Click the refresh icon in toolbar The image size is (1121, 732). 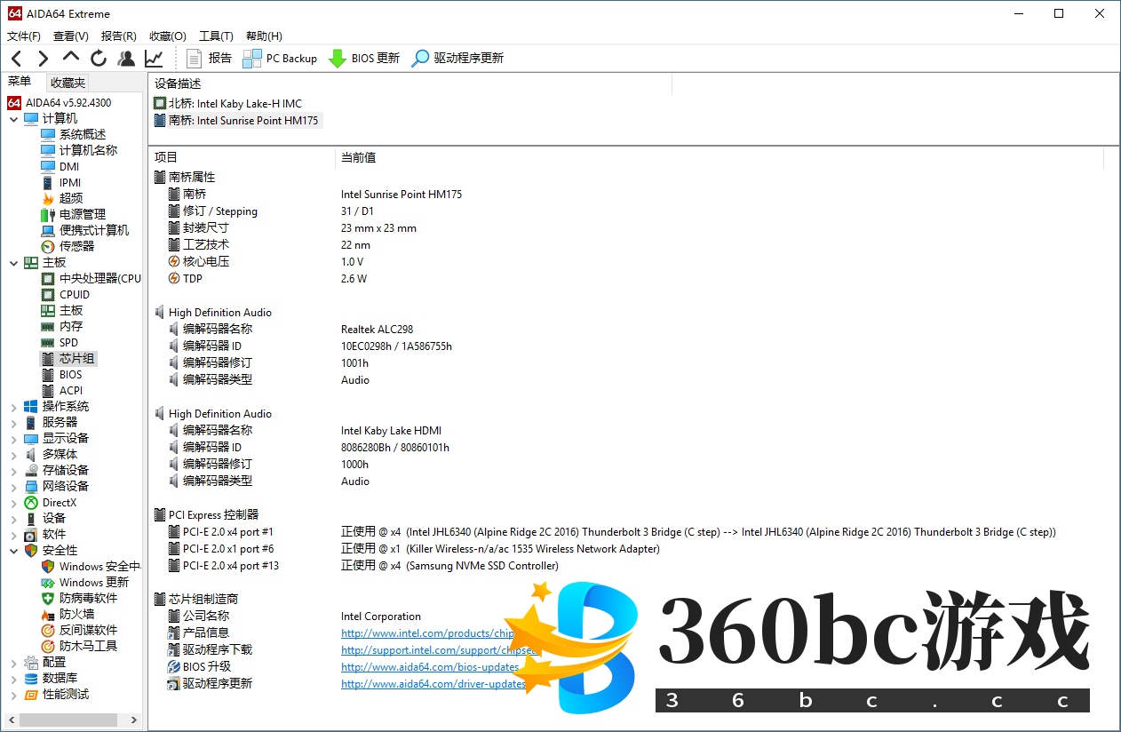point(99,59)
